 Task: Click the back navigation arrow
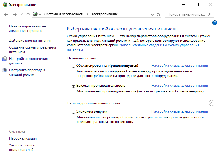(6, 14)
